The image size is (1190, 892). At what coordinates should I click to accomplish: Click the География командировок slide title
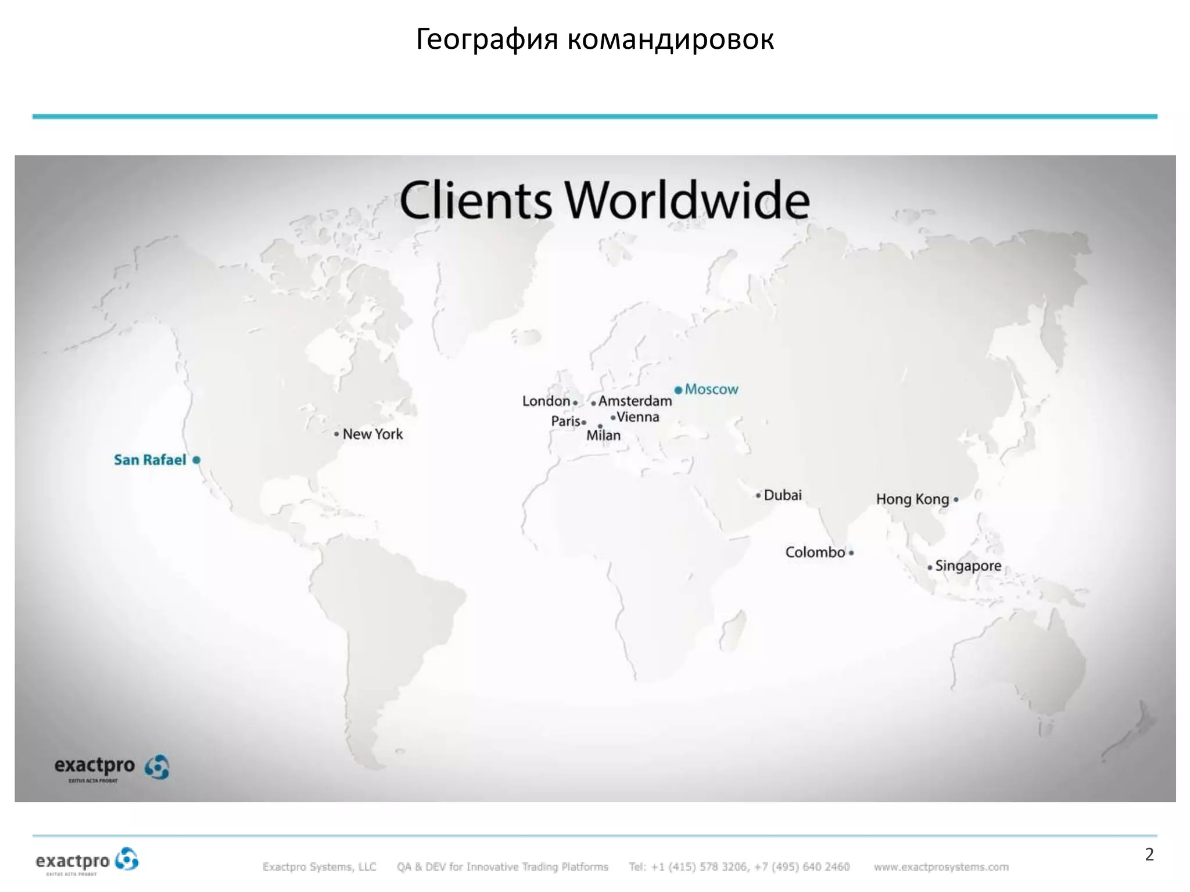click(594, 39)
